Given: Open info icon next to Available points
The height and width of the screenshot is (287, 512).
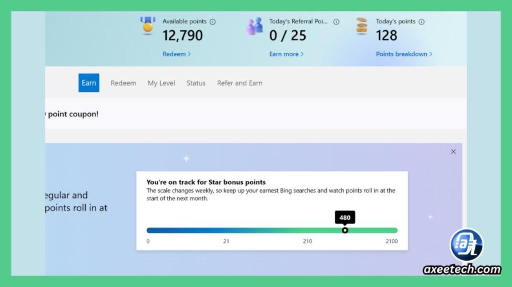Looking at the screenshot, I should [213, 22].
